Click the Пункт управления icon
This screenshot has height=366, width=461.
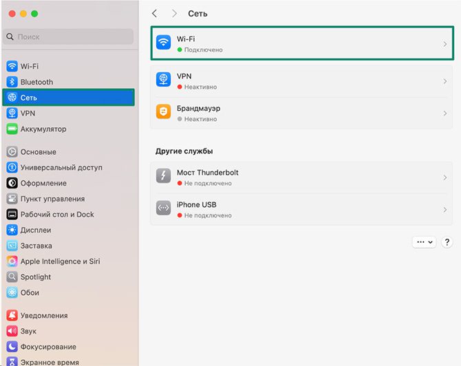12,199
